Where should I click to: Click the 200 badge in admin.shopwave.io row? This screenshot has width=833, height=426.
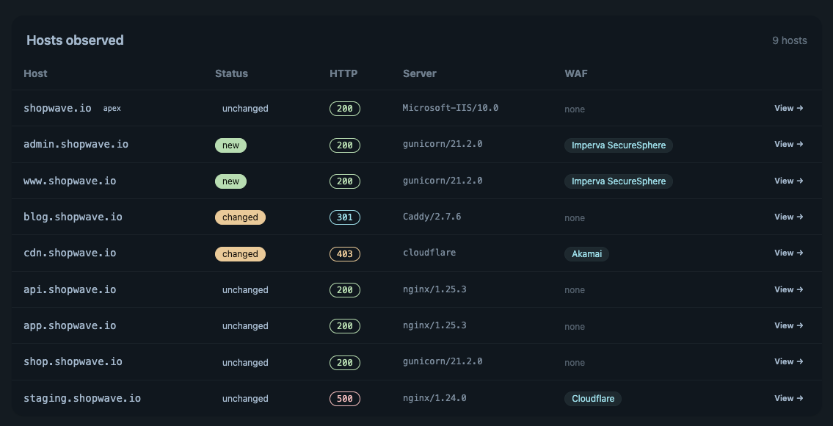pyautogui.click(x=345, y=145)
